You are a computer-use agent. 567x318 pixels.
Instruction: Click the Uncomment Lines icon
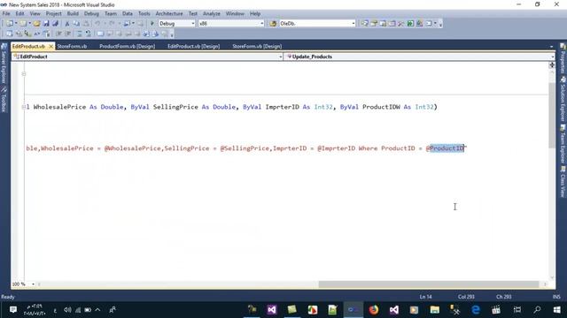point(89,34)
